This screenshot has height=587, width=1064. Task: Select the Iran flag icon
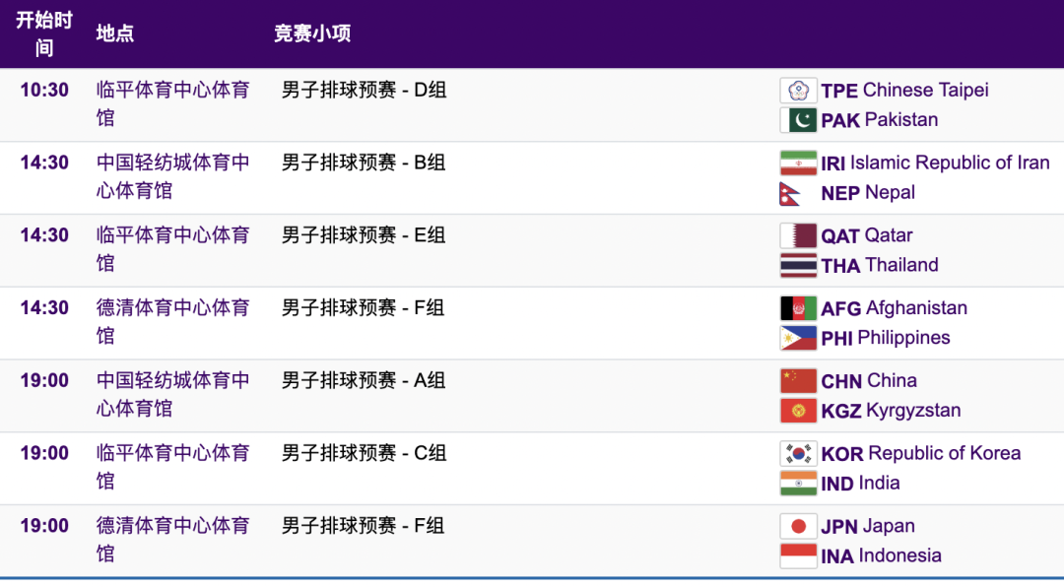(x=798, y=163)
